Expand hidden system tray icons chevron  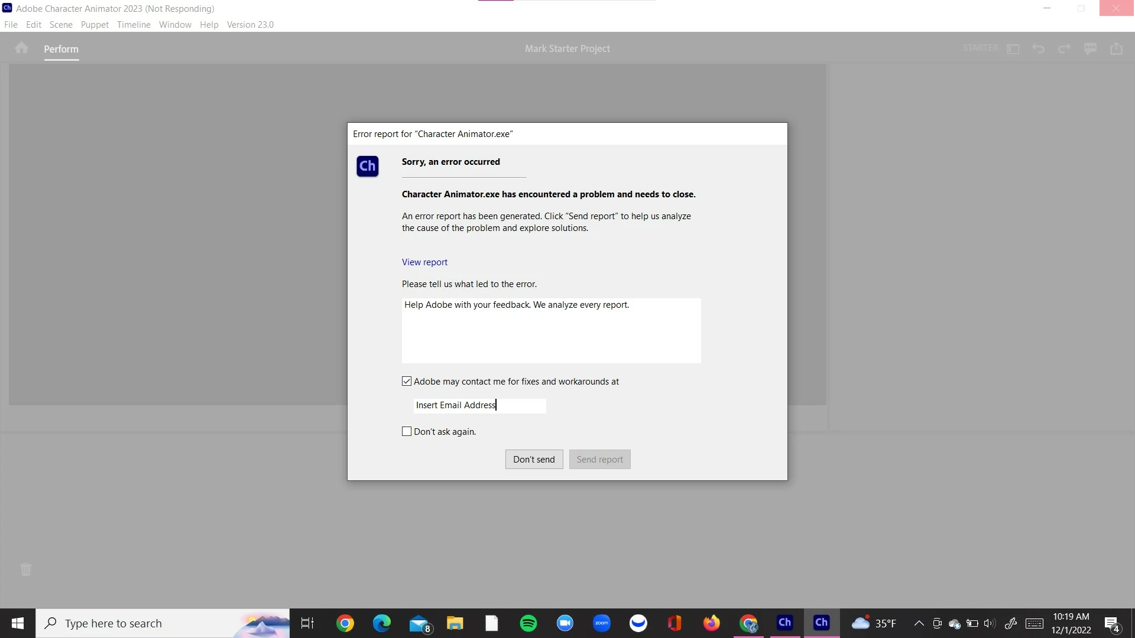(919, 623)
